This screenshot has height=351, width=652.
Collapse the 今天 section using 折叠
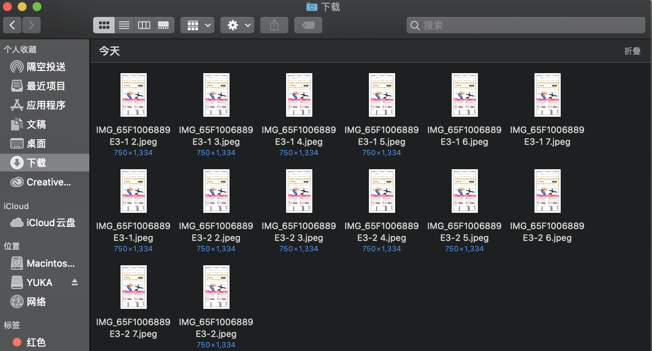(632, 51)
